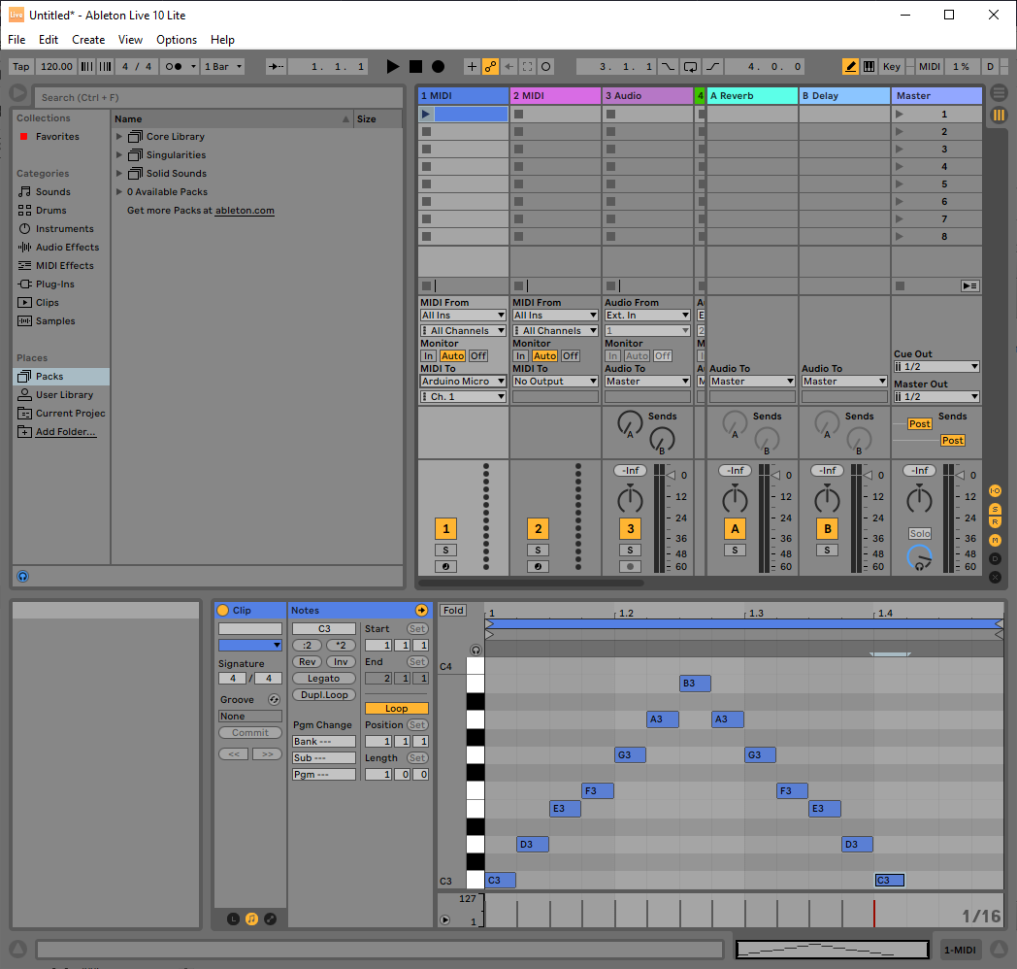Screen dimensions: 1017x969
Task: Click the Session Record circle button
Action: (x=546, y=66)
